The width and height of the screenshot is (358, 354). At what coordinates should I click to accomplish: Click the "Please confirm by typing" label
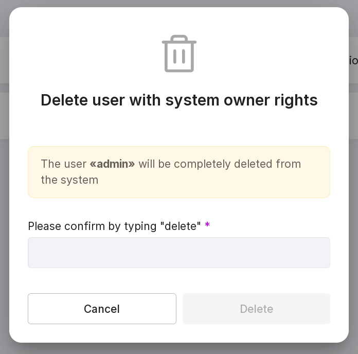tap(93, 226)
